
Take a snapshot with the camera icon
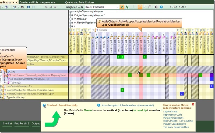(22, 7)
